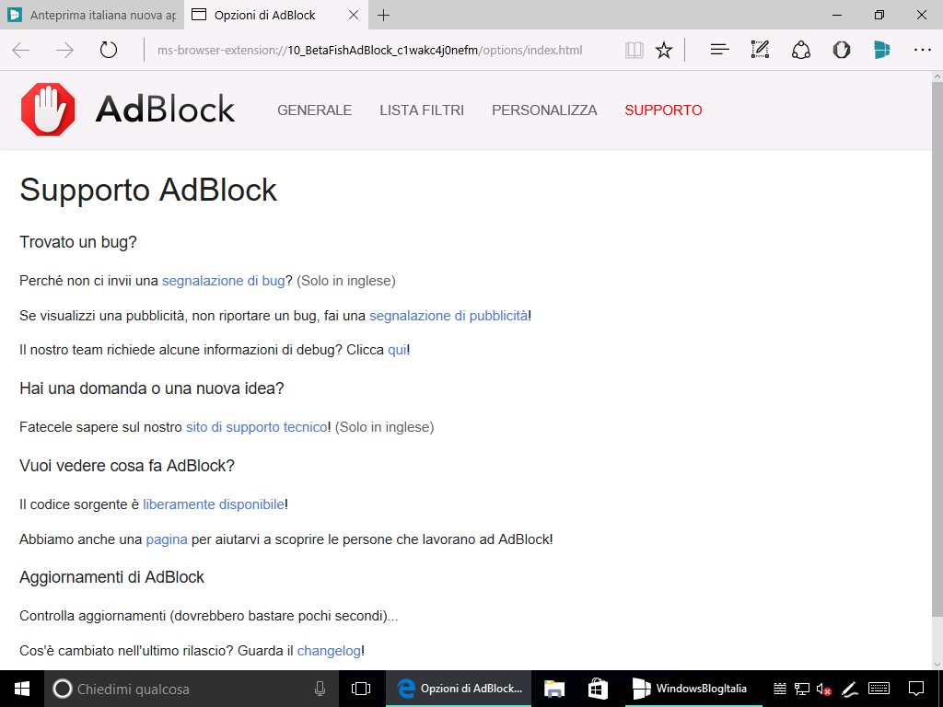Select the SUPPORTO section
943x707 pixels.
[663, 110]
